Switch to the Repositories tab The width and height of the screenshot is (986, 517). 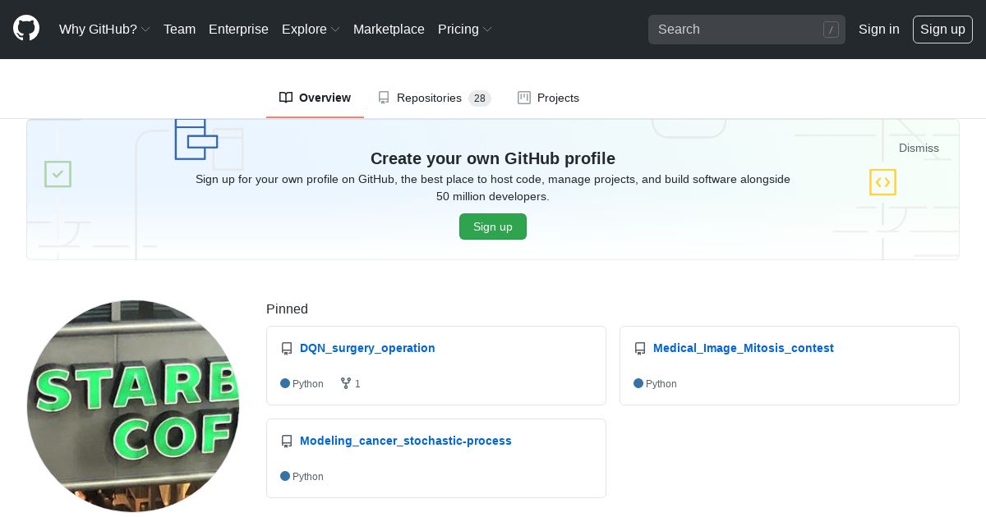pyautogui.click(x=434, y=98)
